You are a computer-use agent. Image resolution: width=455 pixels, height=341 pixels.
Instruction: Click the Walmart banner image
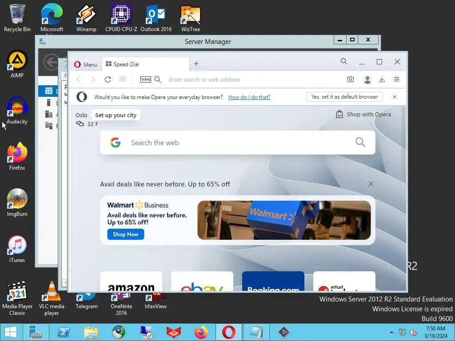[x=284, y=220]
